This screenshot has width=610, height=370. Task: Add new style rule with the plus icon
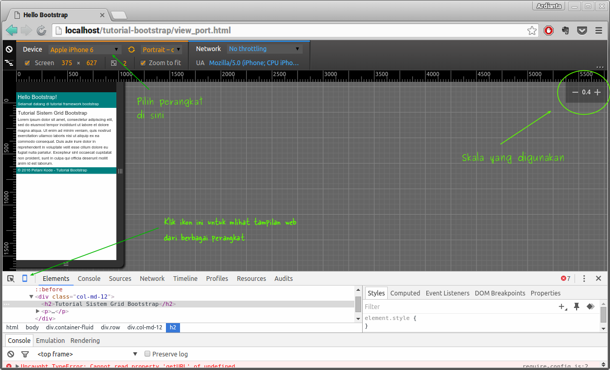[563, 306]
